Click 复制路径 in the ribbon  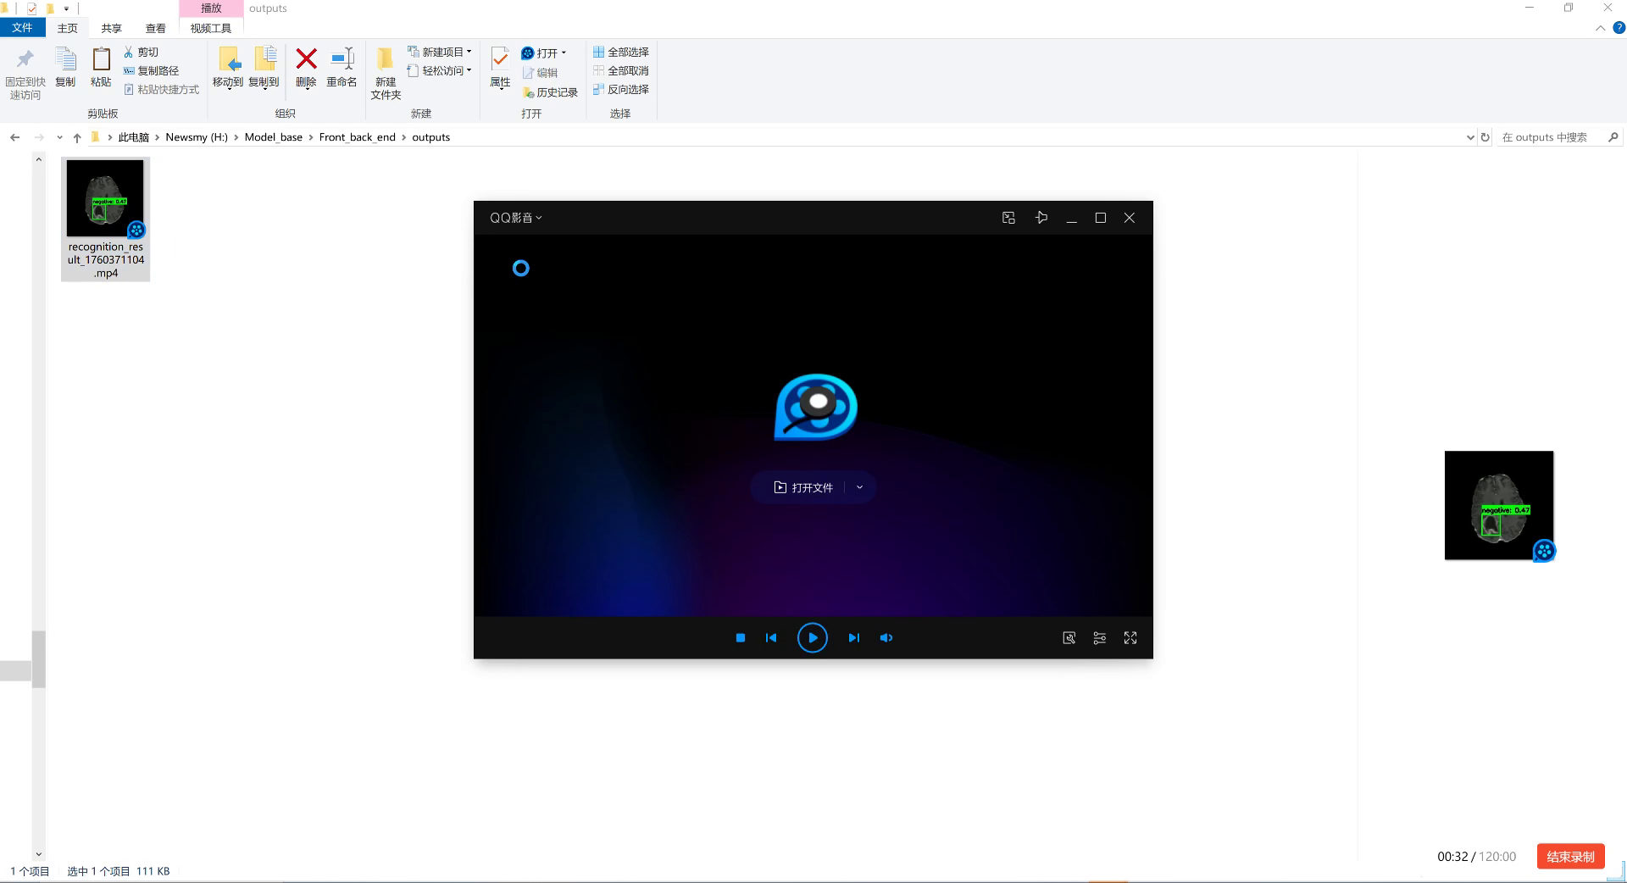151,71
